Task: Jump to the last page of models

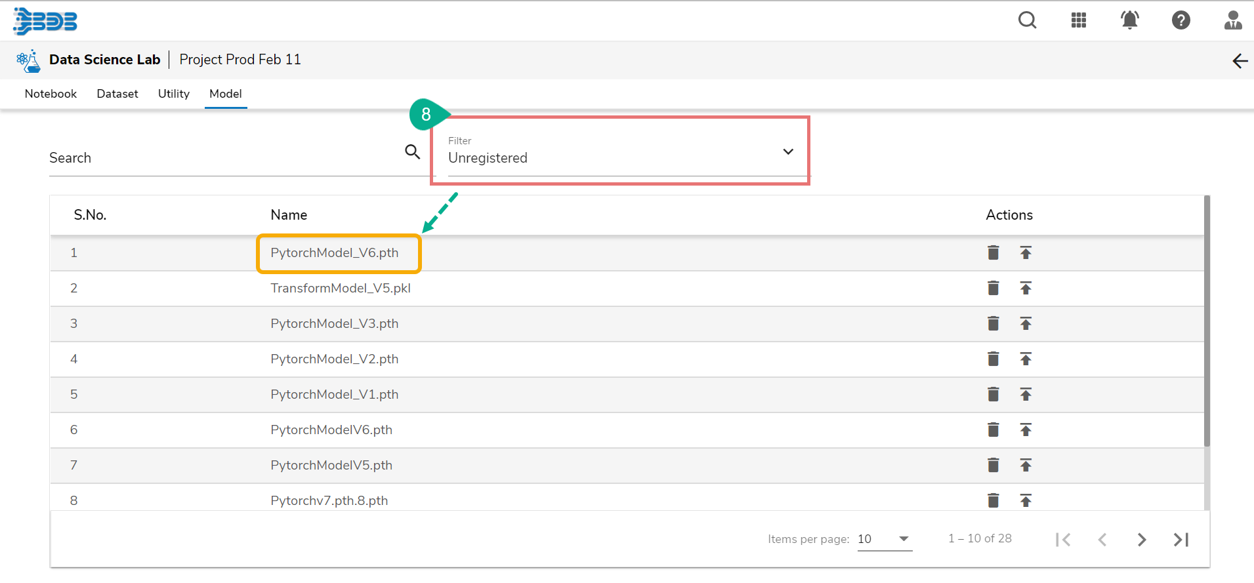Action: 1181,540
